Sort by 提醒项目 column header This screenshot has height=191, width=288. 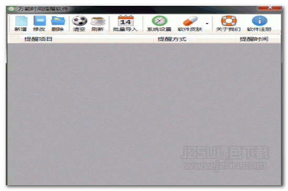coord(80,39)
